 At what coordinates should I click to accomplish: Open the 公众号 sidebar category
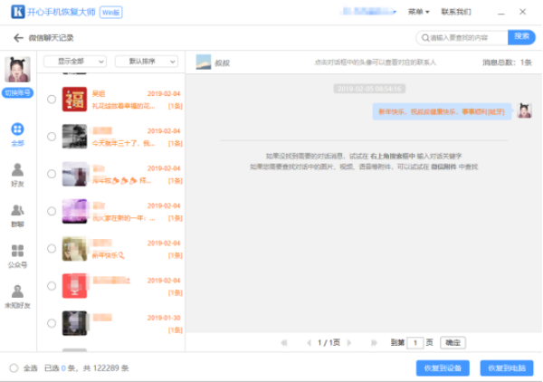pyautogui.click(x=17, y=255)
